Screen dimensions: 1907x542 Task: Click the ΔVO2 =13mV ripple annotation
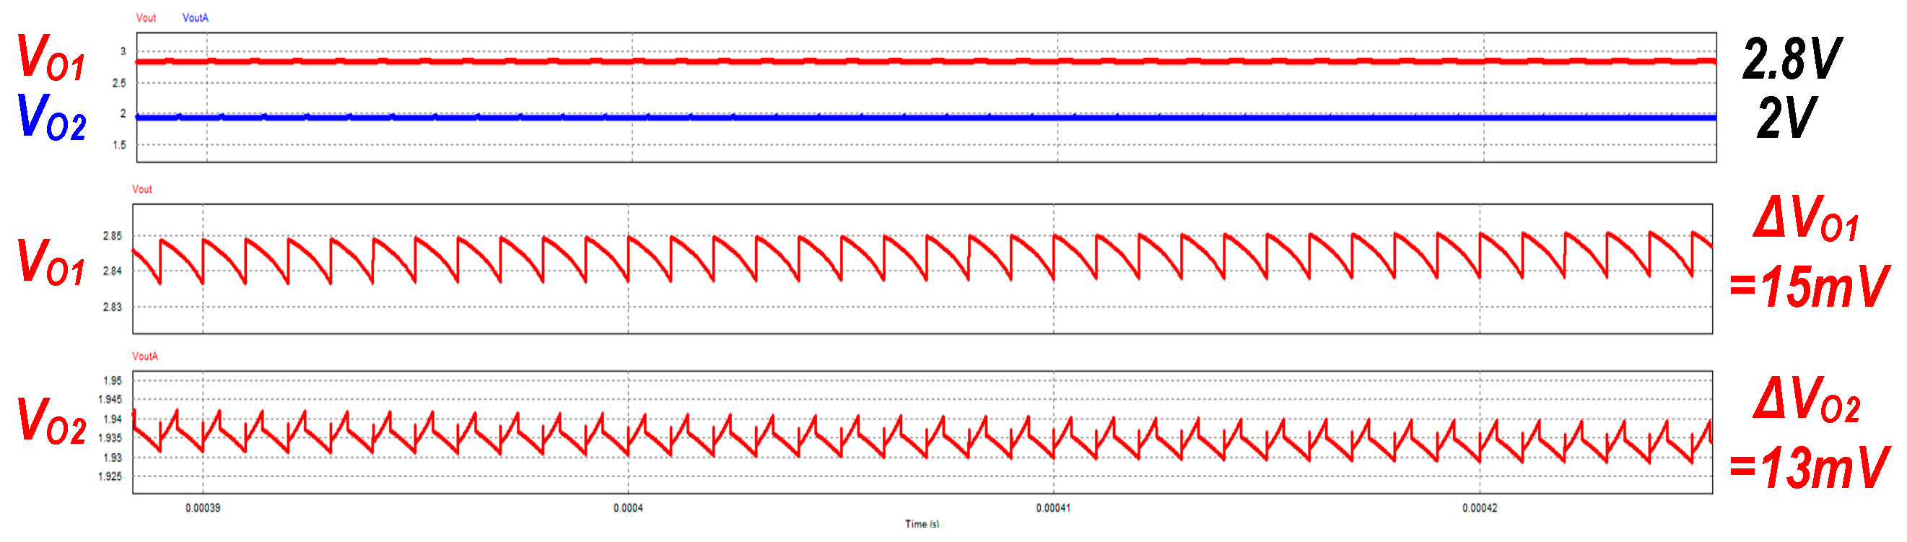tap(1808, 434)
